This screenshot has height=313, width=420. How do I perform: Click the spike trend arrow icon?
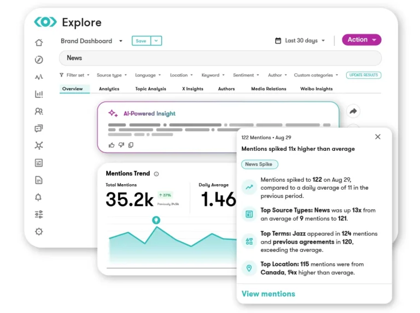249,187
